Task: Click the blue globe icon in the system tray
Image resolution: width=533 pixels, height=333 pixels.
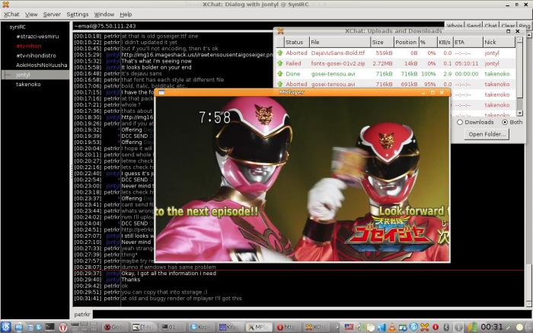Action: pos(413,327)
